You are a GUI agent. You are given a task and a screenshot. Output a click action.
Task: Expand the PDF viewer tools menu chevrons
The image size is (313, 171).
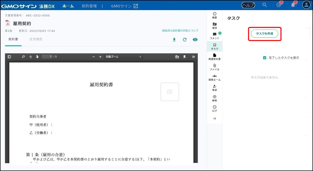tap(193, 57)
